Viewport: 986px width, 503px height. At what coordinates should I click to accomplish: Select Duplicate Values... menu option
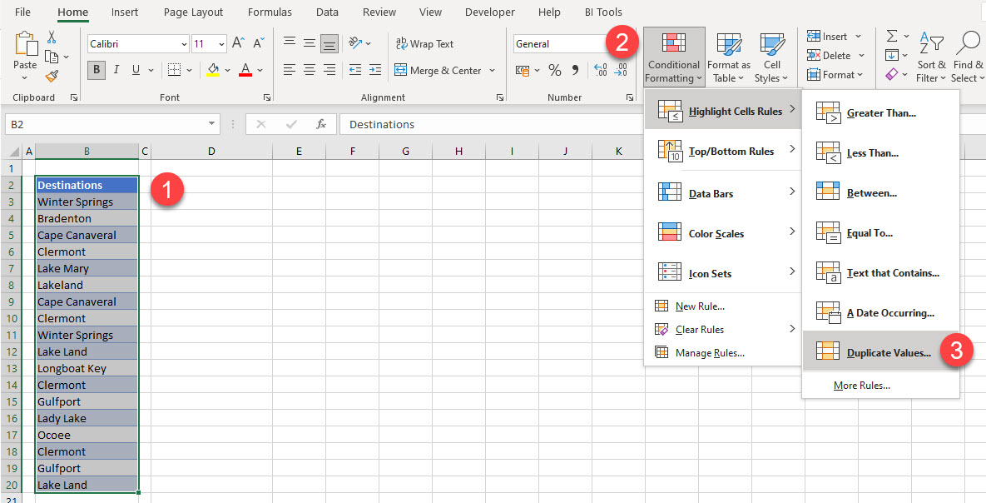pos(888,353)
